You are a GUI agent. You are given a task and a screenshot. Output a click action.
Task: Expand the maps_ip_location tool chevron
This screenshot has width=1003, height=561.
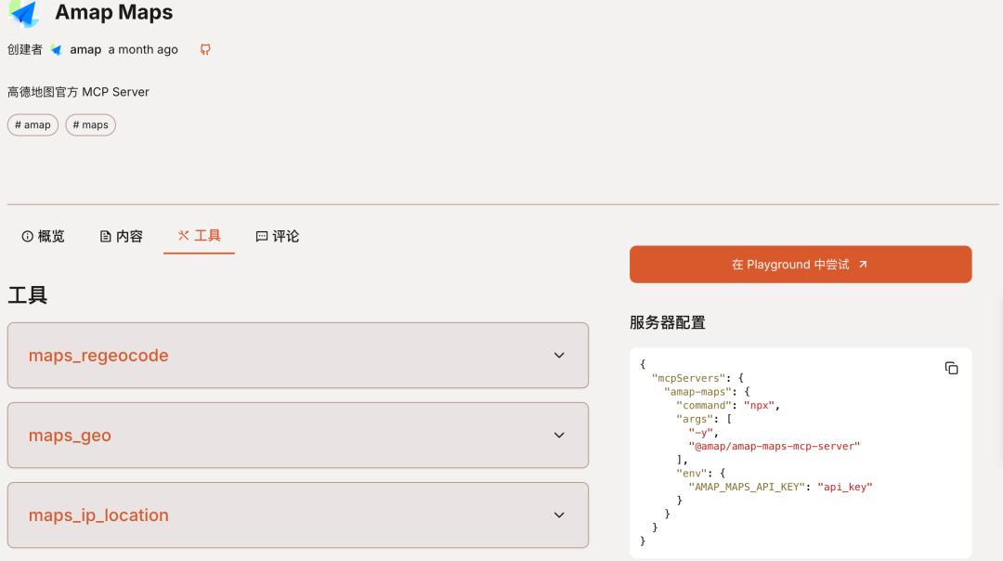coord(559,515)
